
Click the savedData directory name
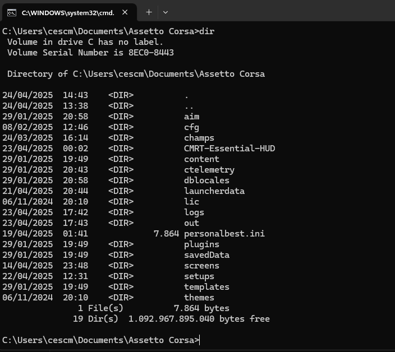point(206,255)
